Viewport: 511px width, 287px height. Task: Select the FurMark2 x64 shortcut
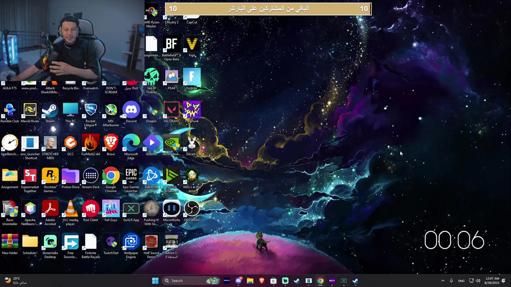click(90, 145)
